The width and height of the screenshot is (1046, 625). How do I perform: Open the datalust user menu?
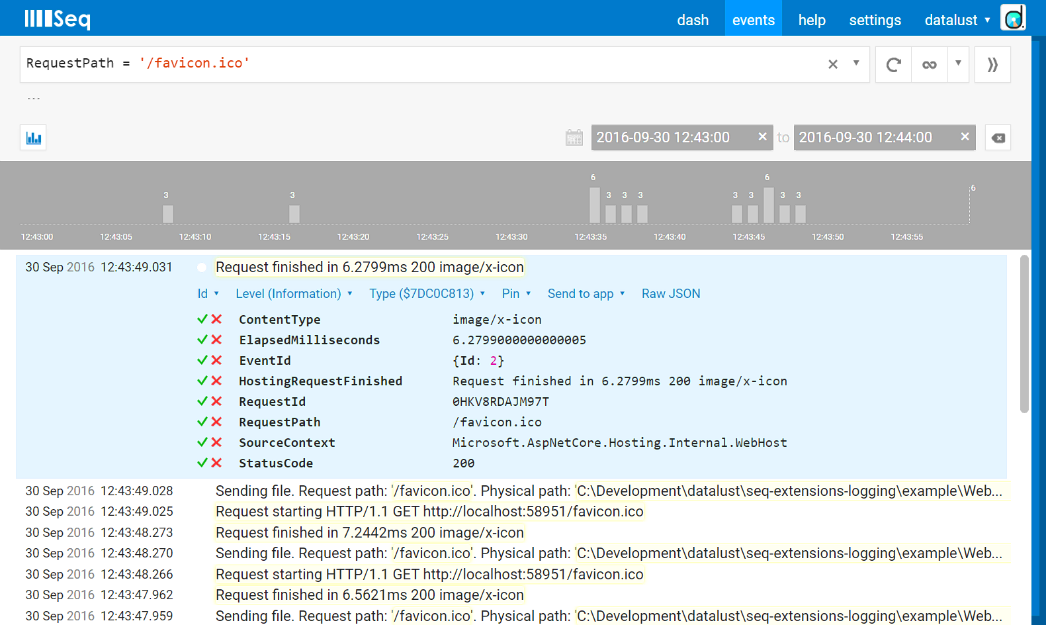click(957, 20)
